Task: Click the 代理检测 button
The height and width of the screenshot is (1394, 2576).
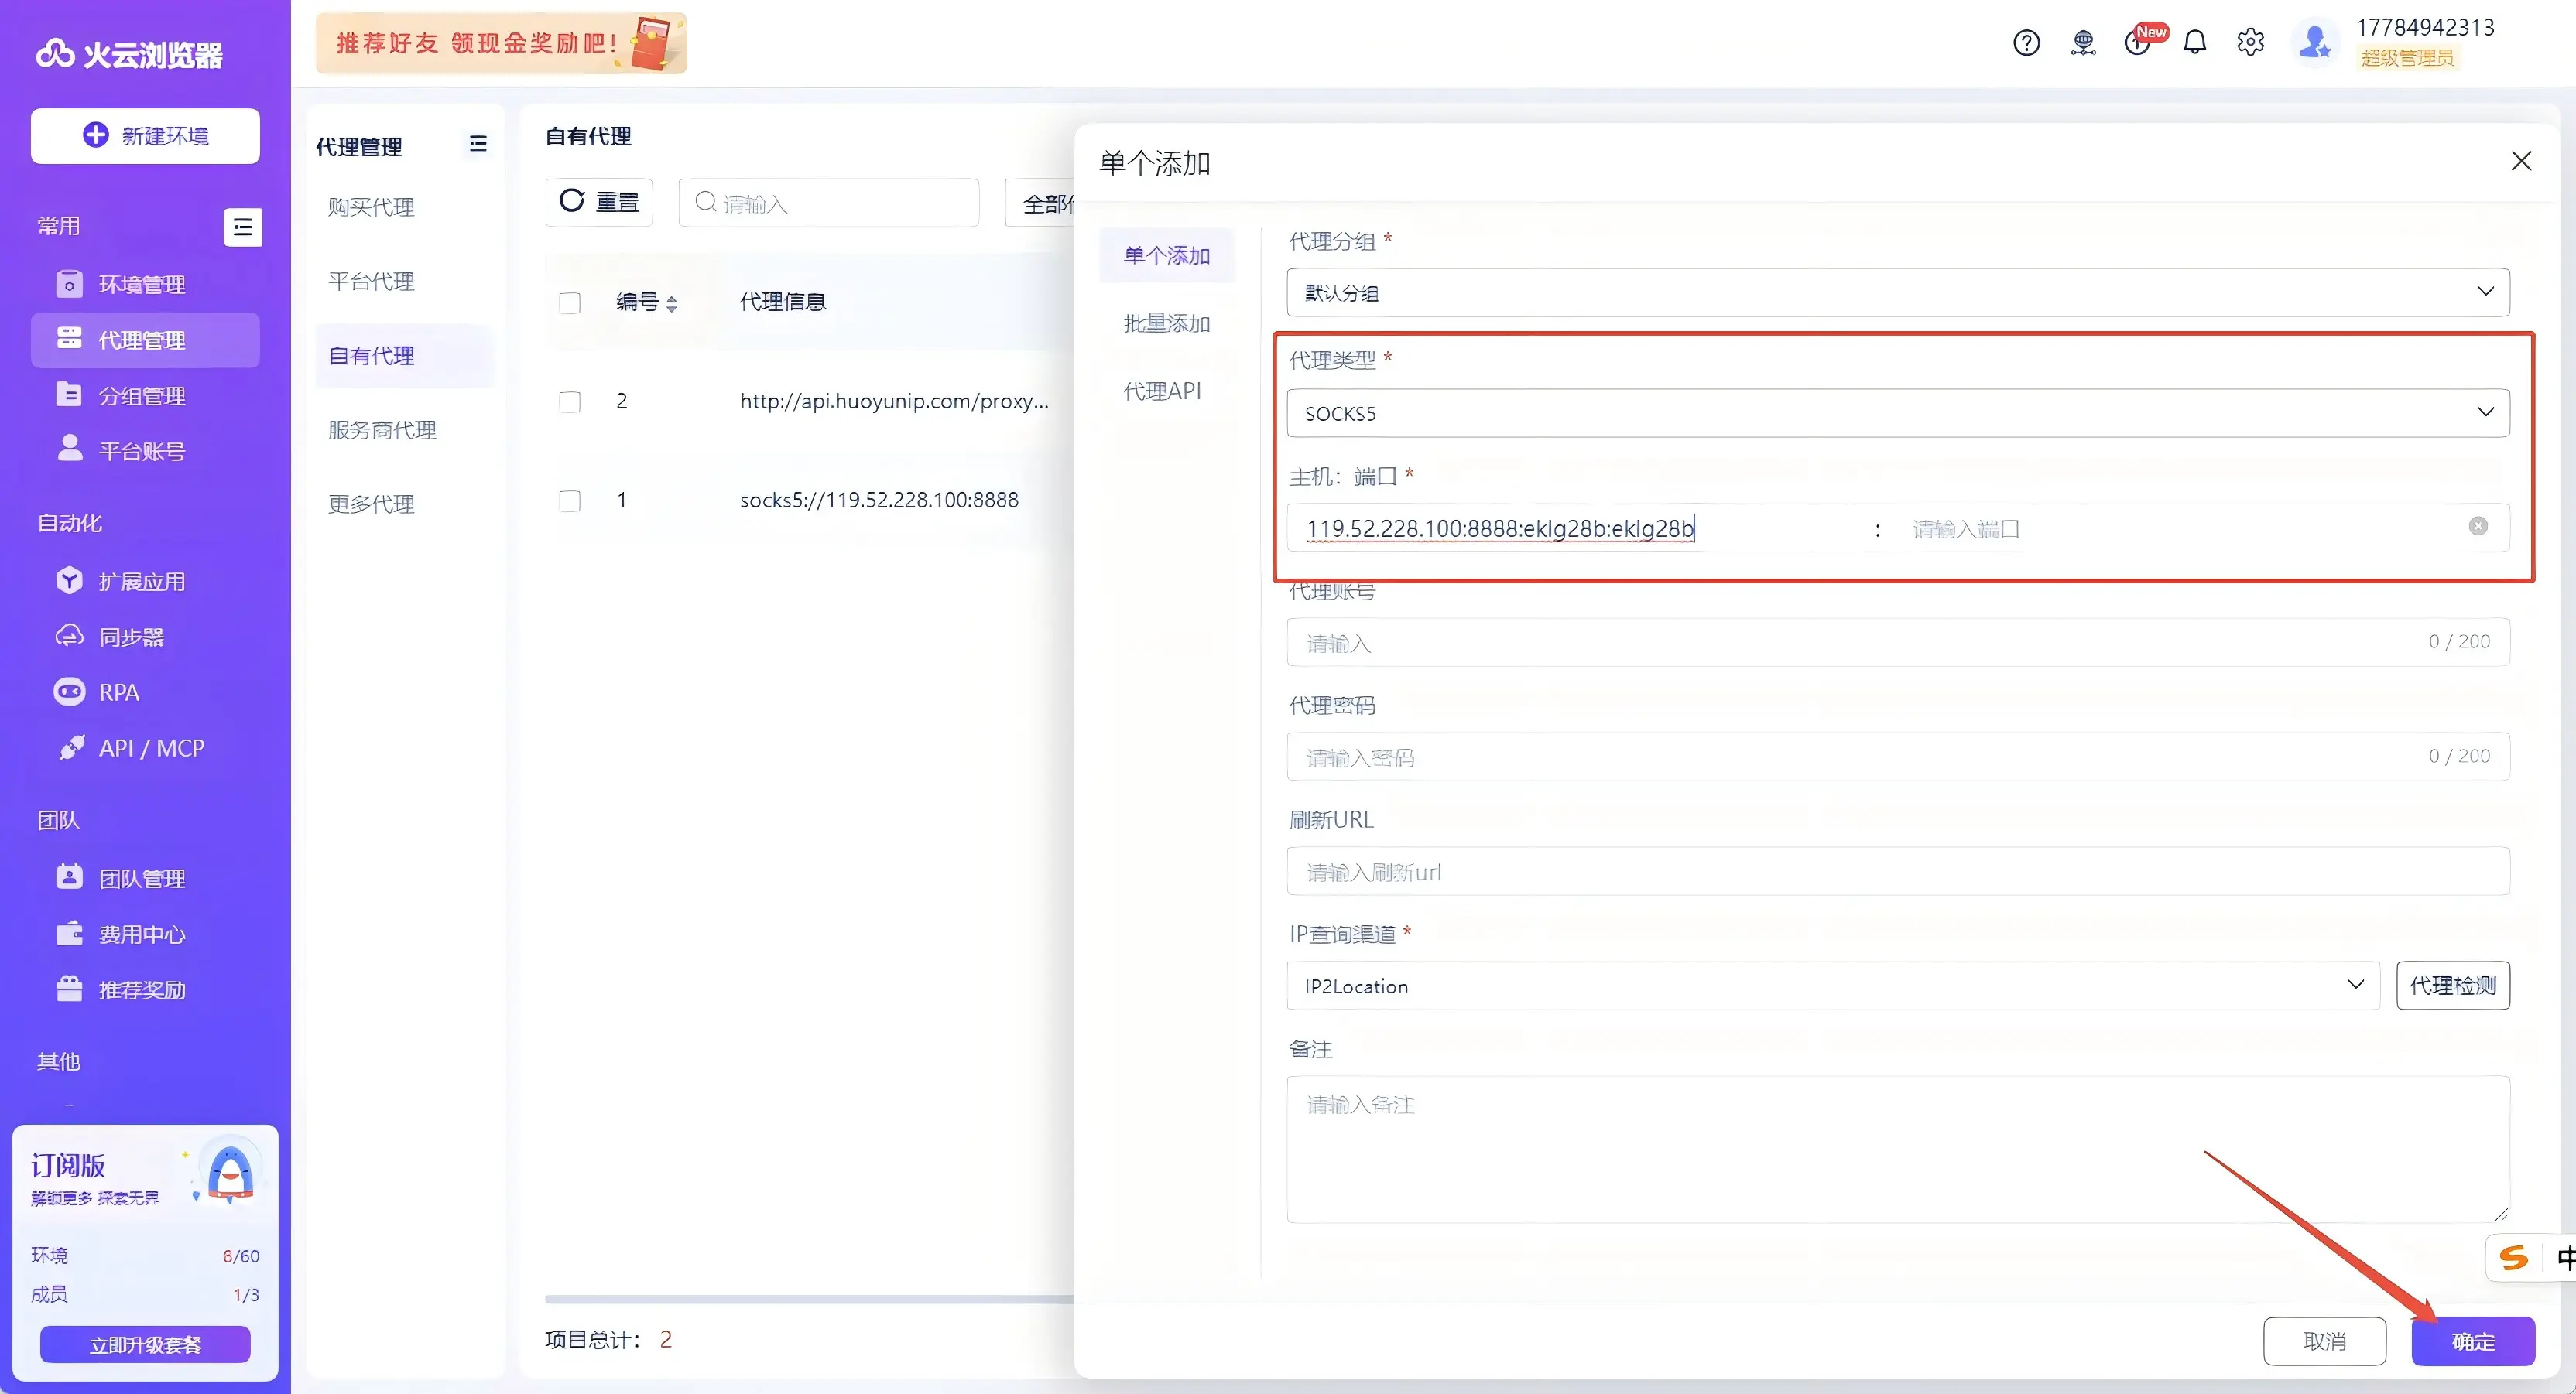Action: click(x=2453, y=986)
